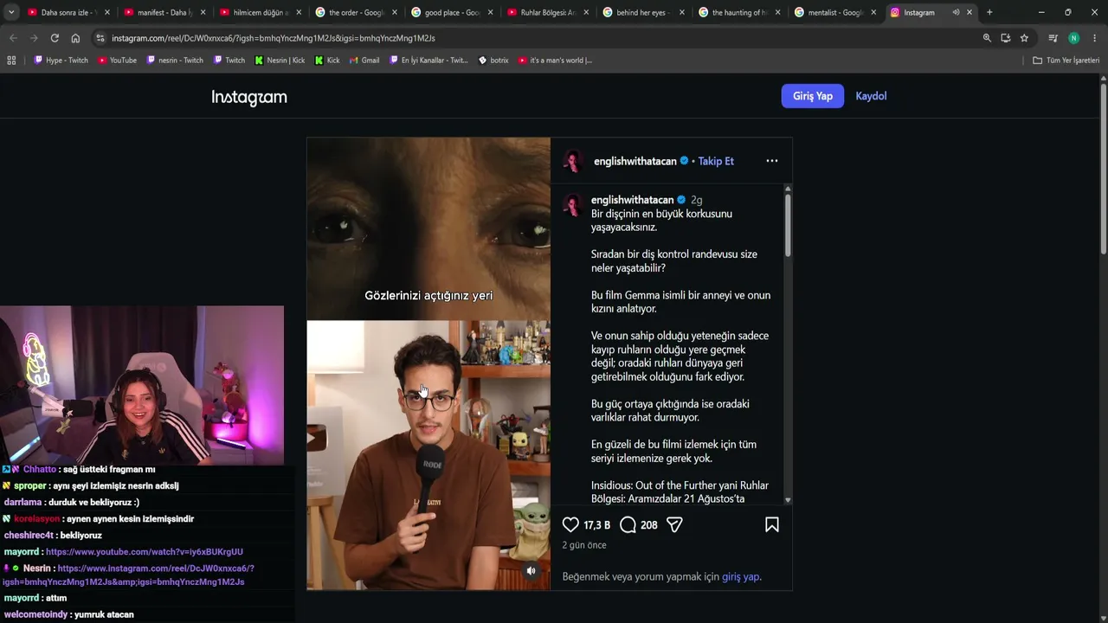Open a new browser tab
Viewport: 1108px width, 623px height.
point(989,12)
